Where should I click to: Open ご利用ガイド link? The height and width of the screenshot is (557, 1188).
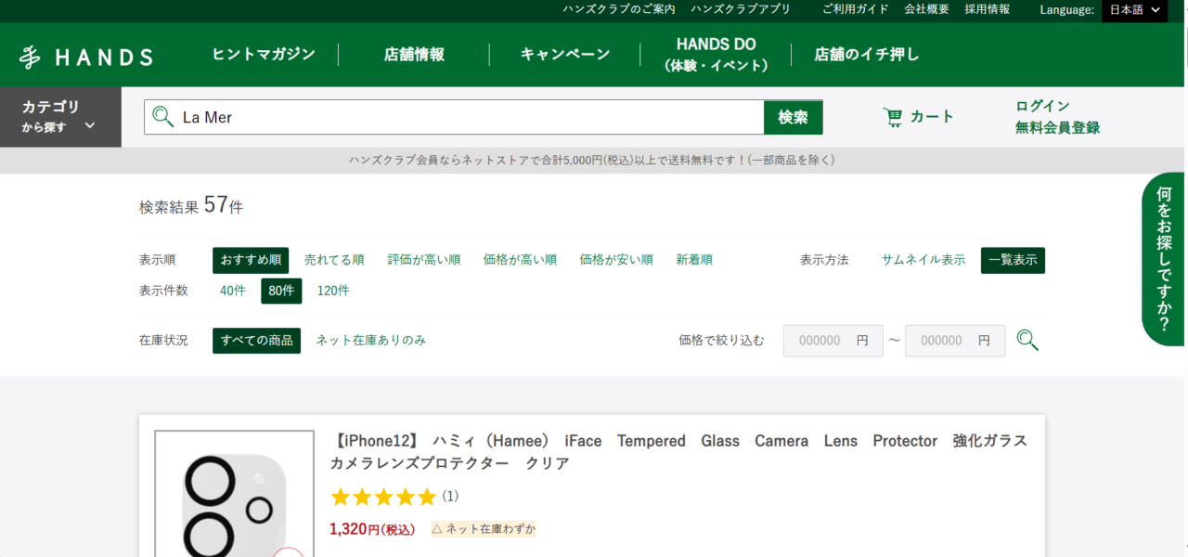click(x=856, y=9)
